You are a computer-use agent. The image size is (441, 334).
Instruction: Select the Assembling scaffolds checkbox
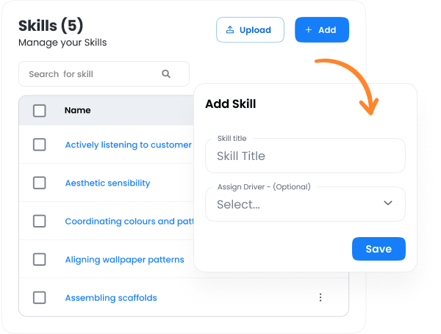click(x=40, y=297)
